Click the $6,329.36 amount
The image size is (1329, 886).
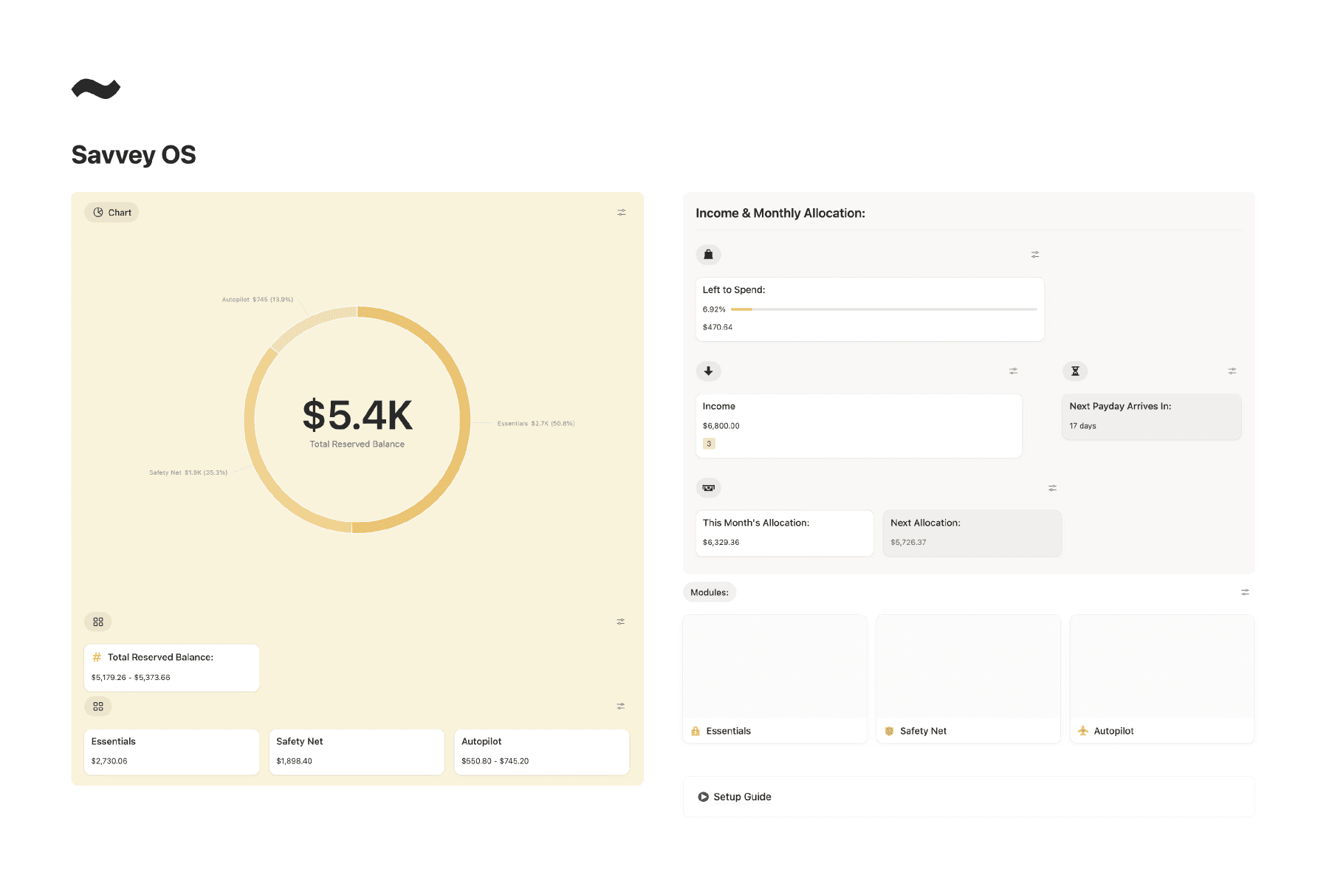click(721, 542)
